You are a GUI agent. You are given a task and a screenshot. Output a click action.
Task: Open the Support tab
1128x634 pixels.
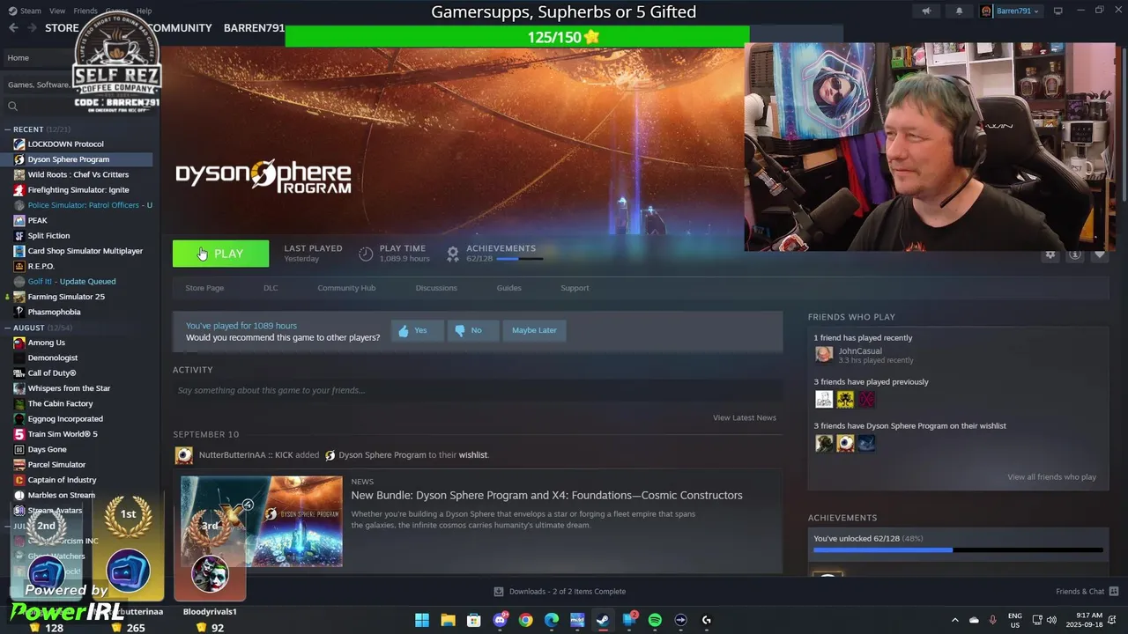tap(575, 288)
